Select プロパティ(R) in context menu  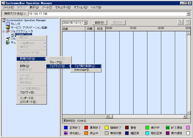[x=31, y=92]
